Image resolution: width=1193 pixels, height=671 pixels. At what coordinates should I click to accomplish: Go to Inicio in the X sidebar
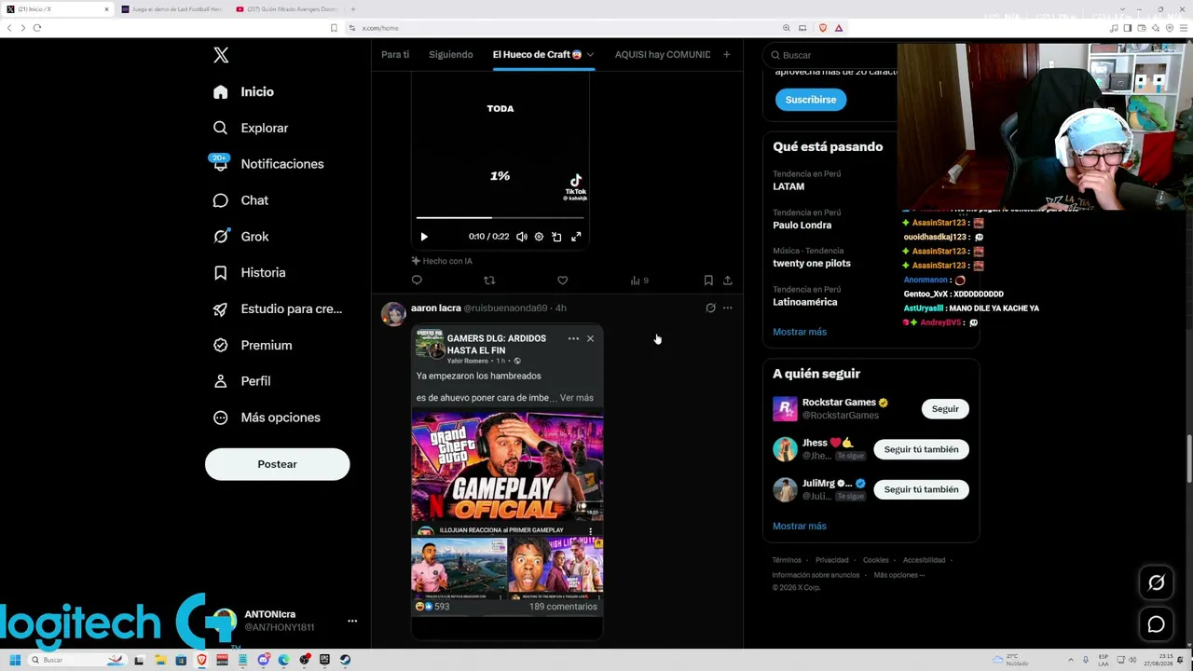243,91
